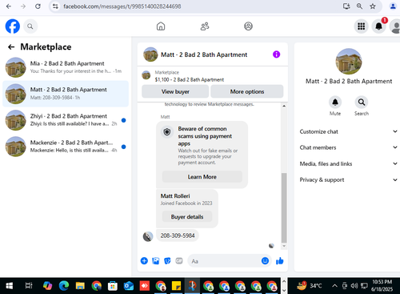Go to the Home feed icon
The image size is (400, 294).
pos(161,26)
